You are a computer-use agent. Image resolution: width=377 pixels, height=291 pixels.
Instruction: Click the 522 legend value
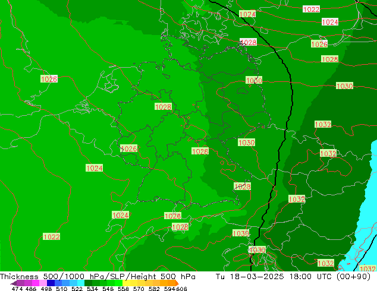[77, 289]
